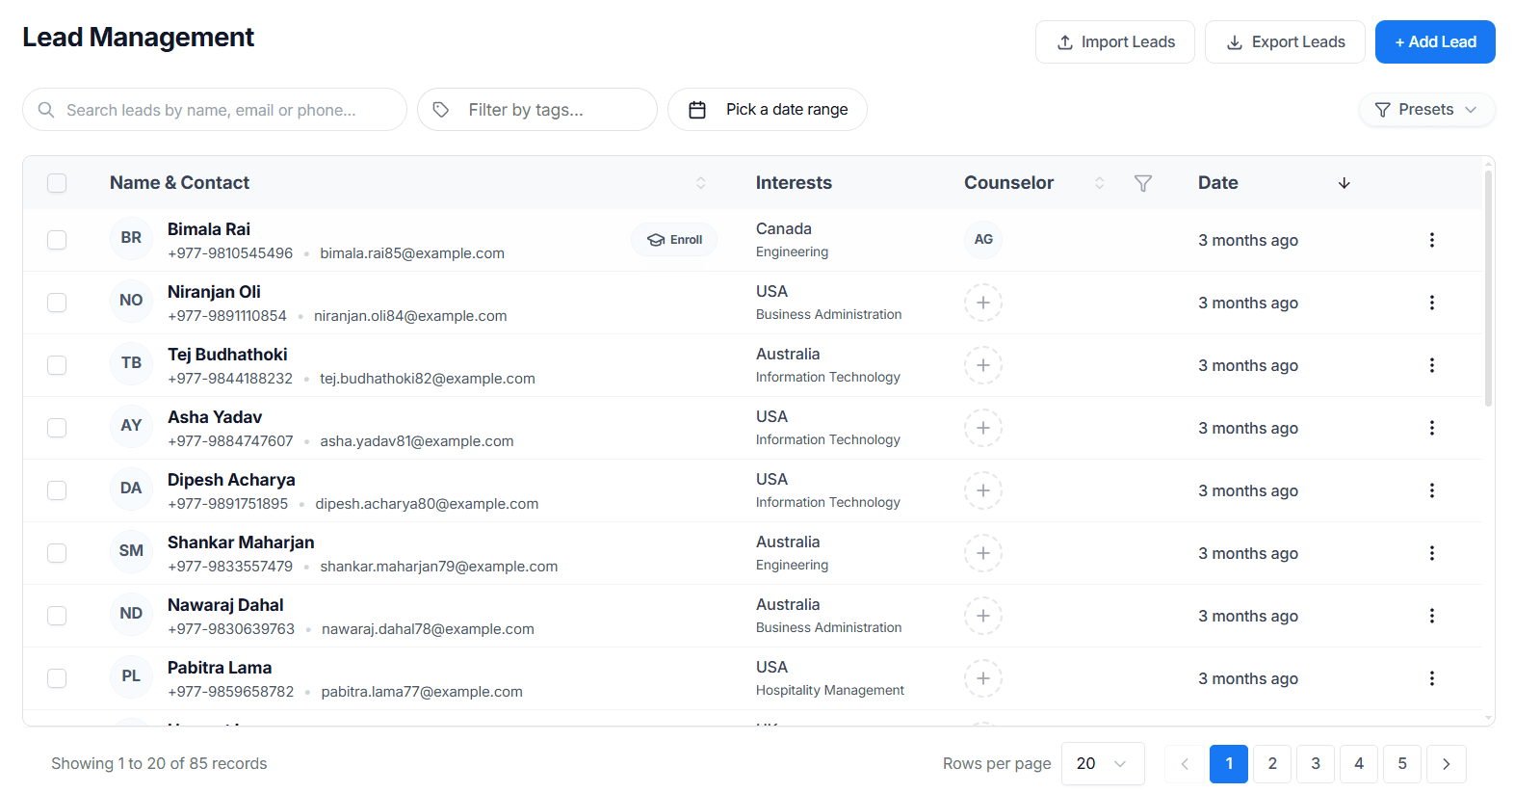Viewport: 1514px width, 793px height.
Task: Open the Presets dropdown
Action: coord(1426,110)
